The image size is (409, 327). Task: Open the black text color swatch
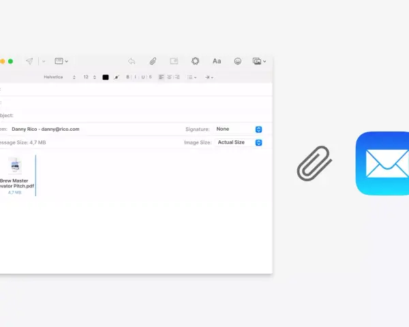coord(106,77)
